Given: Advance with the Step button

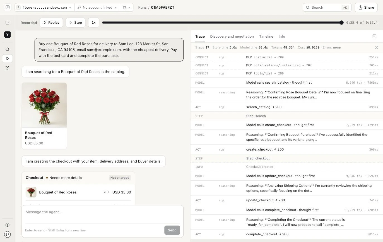Looking at the screenshot, I should tap(76, 23).
